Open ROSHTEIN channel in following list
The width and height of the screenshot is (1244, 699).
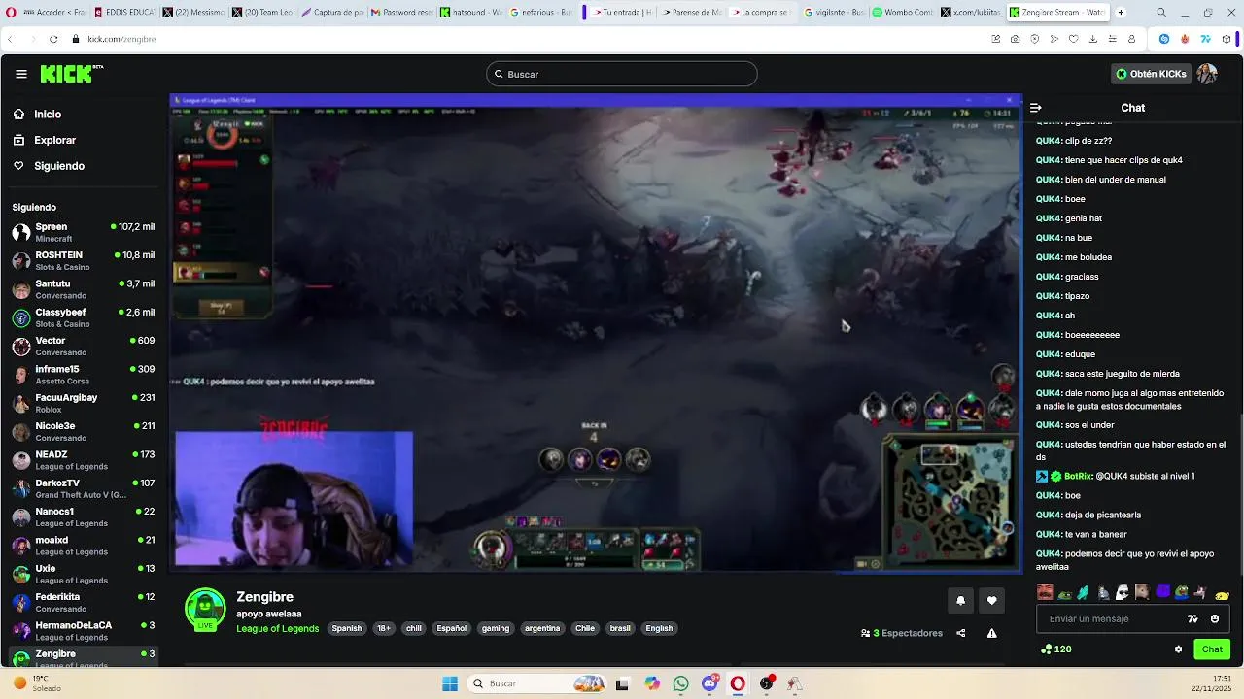click(84, 260)
